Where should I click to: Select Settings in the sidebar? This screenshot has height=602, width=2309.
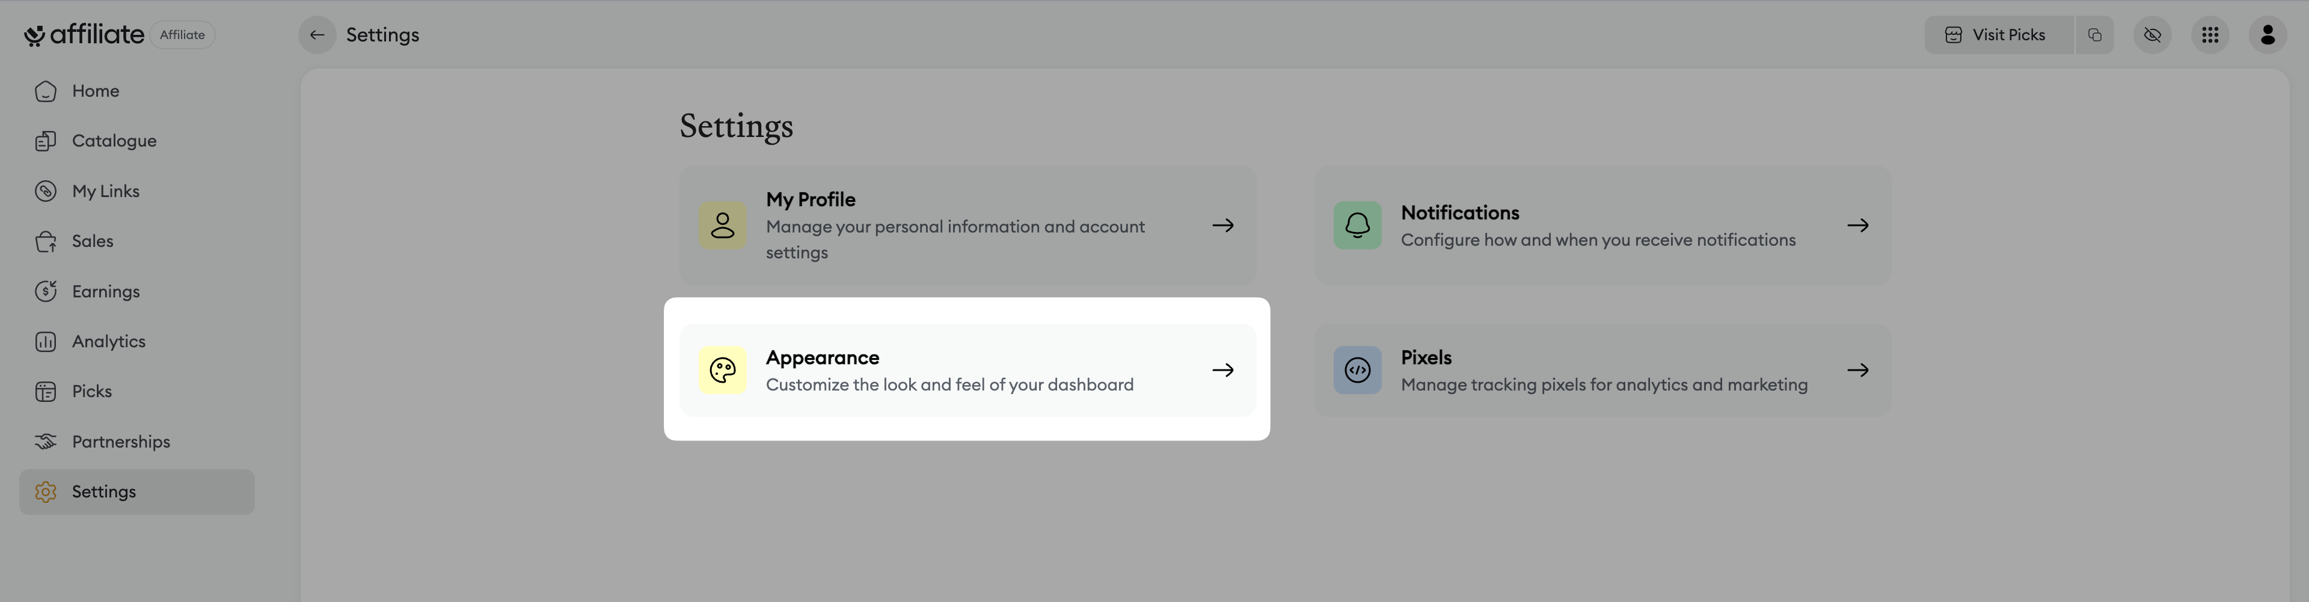click(104, 492)
